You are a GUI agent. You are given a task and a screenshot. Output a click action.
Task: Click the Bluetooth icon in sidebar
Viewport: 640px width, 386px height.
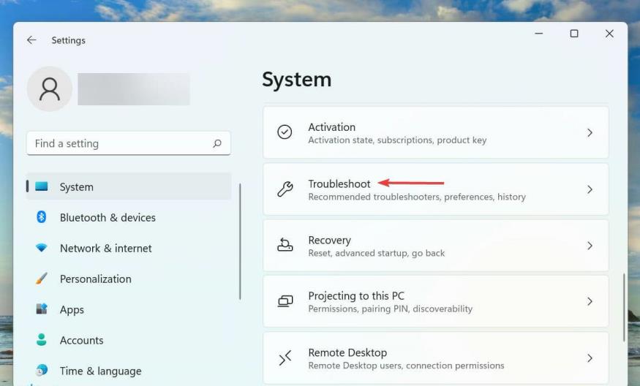coord(41,217)
